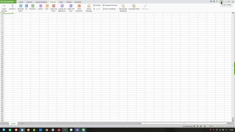Screen dimensions: 235x132
Task: Switch to Normal view in status bar
Action: pyautogui.click(x=194, y=126)
